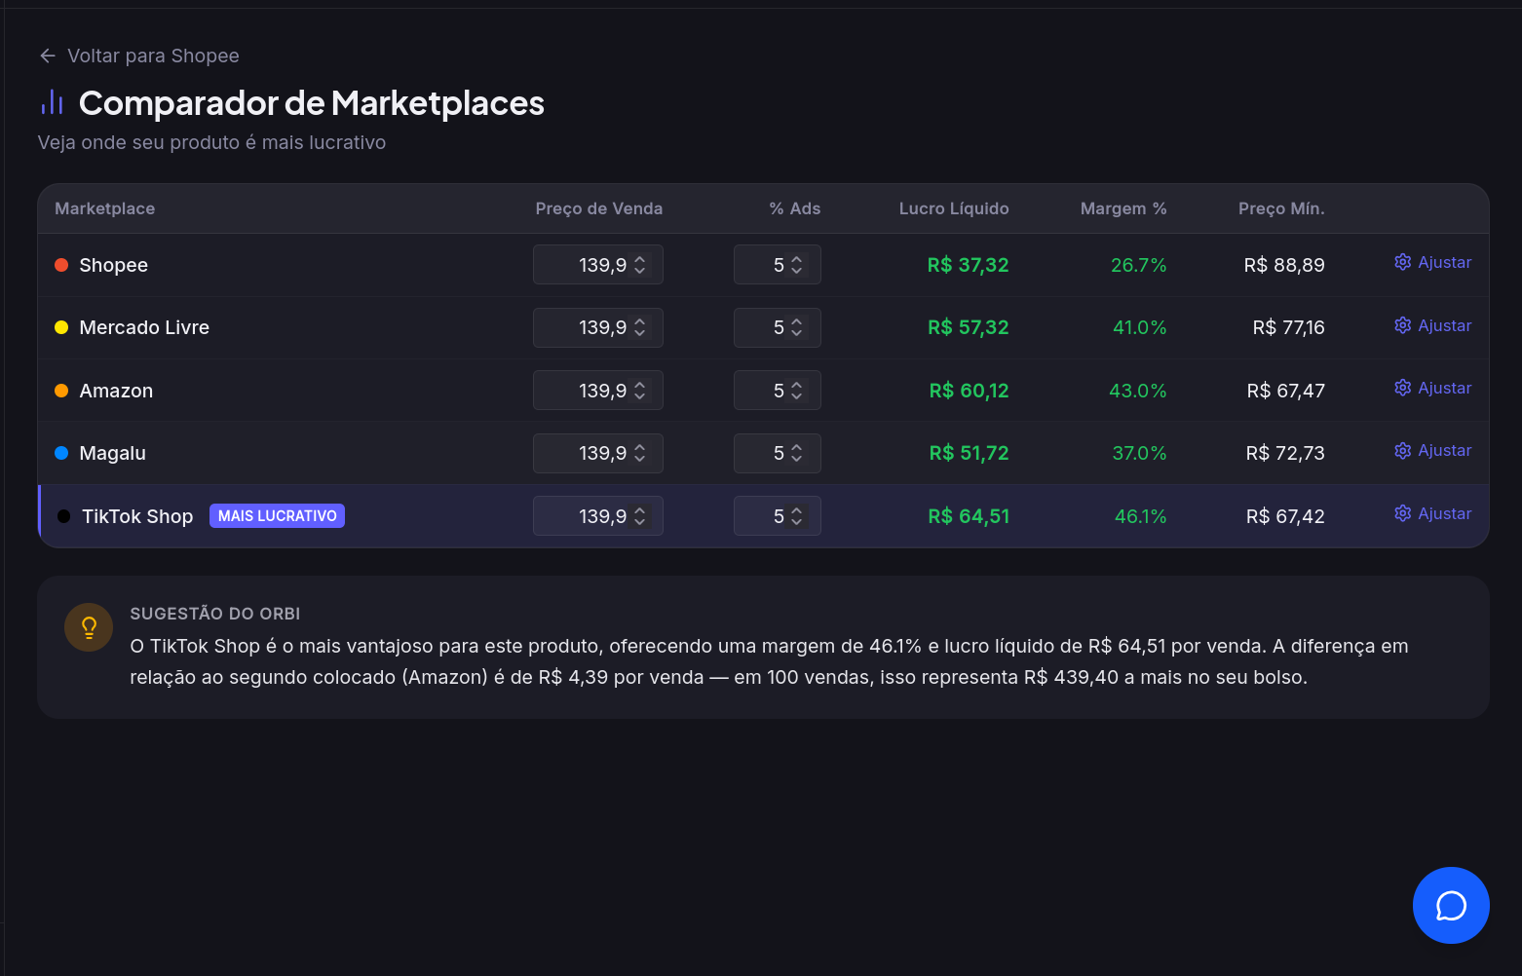Screen dimensions: 1522x976
Task: Select the Amazon marketplace name
Action: coord(116,391)
